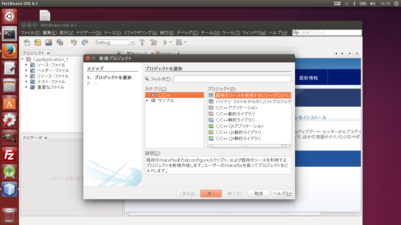Image resolution: width=401 pixels, height=225 pixels.
Task: Open the ツール(T) menu
Action: [x=231, y=33]
